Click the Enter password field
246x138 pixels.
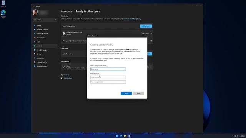[108, 77]
